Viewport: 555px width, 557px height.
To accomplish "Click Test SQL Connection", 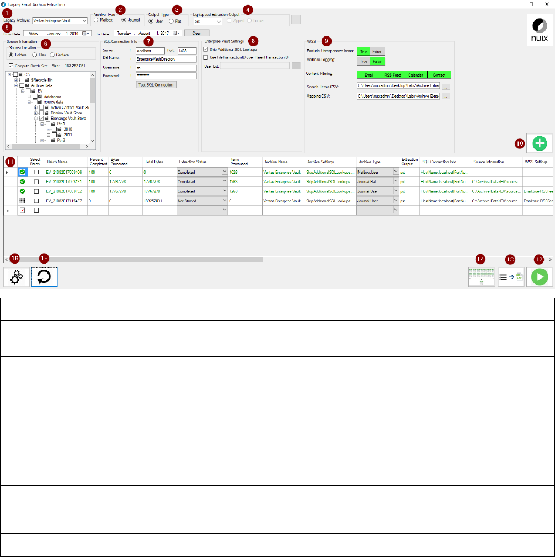I will (156, 85).
